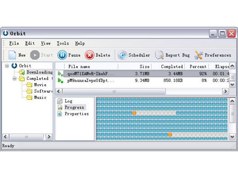This screenshot has height=178, width=238.
Task: Click the status icon of pM9nsnxaIvpx file
Action: pyautogui.click(x=60, y=80)
